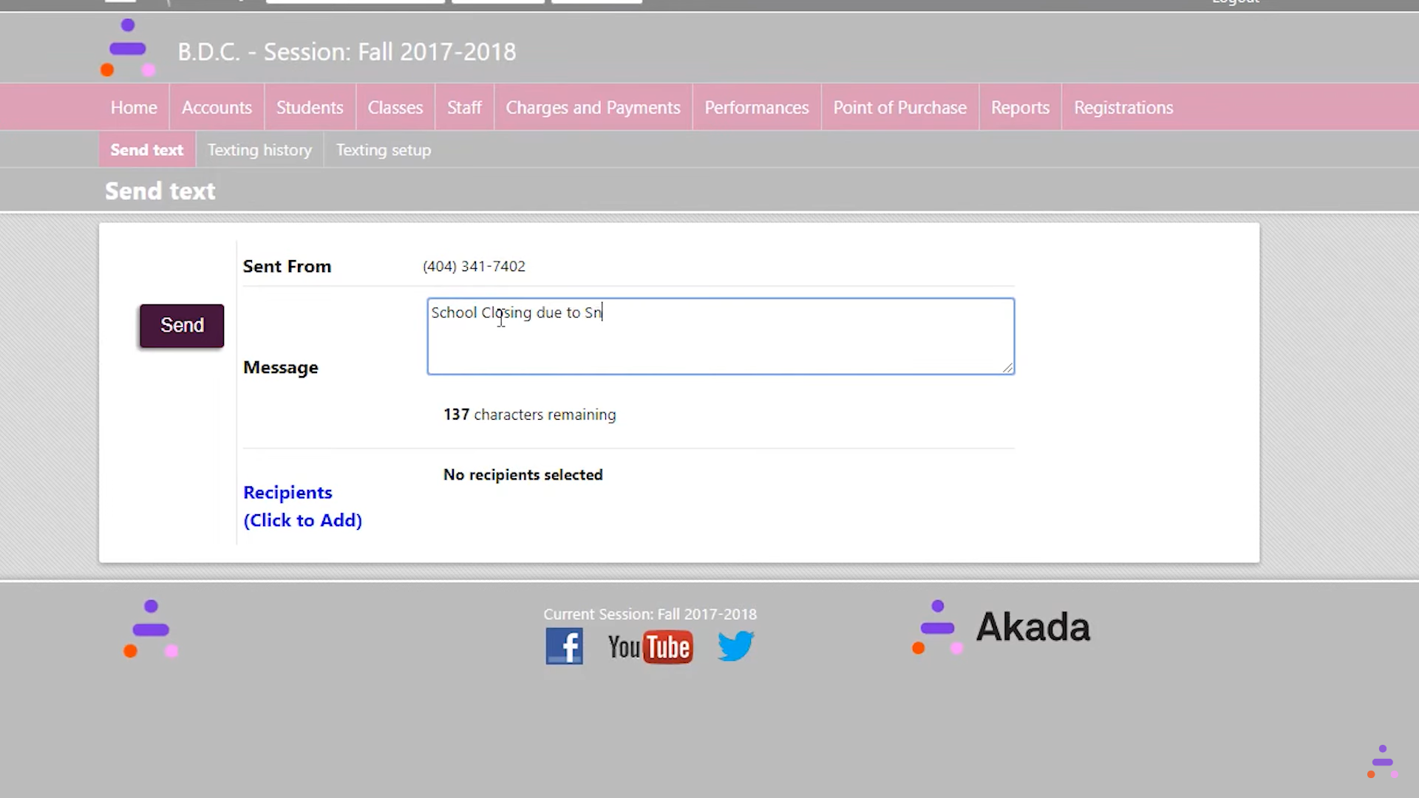Image resolution: width=1419 pixels, height=798 pixels.
Task: Open the Reports menu
Action: [1020, 108]
